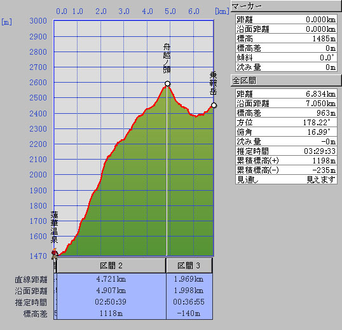Click the 沿面距離 value 7.050km in 全区間

320,104
